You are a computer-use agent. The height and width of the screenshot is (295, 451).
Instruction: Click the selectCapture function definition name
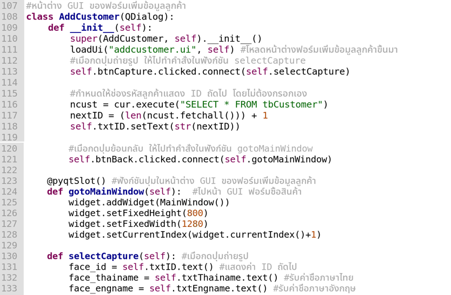pos(103,256)
